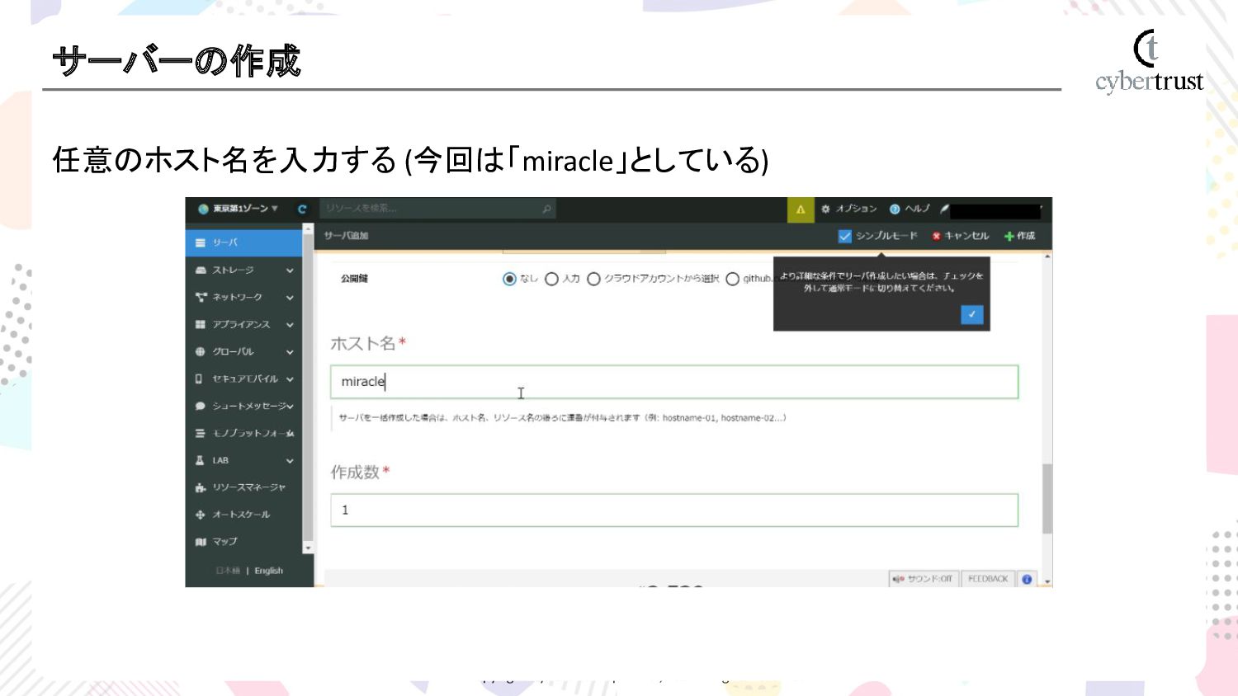Click the search magnifier icon
Image resolution: width=1238 pixels, height=696 pixels.
coord(546,209)
